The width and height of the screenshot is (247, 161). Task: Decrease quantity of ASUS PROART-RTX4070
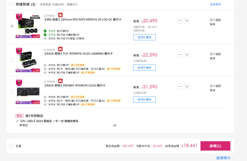pos(180,86)
